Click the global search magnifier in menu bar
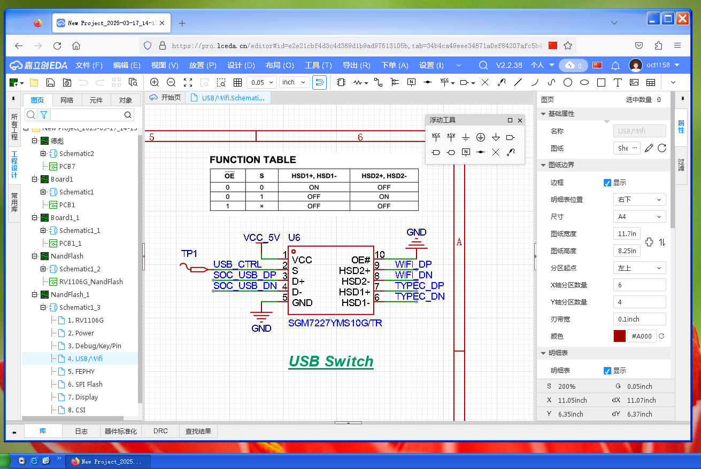 483,65
